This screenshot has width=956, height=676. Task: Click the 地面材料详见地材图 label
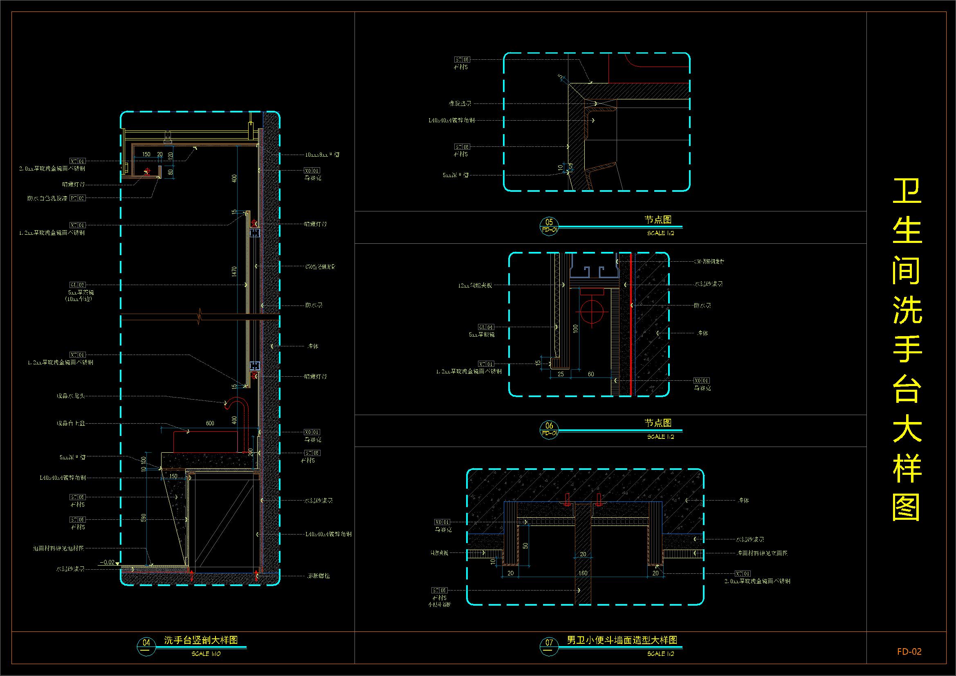pyautogui.click(x=58, y=548)
